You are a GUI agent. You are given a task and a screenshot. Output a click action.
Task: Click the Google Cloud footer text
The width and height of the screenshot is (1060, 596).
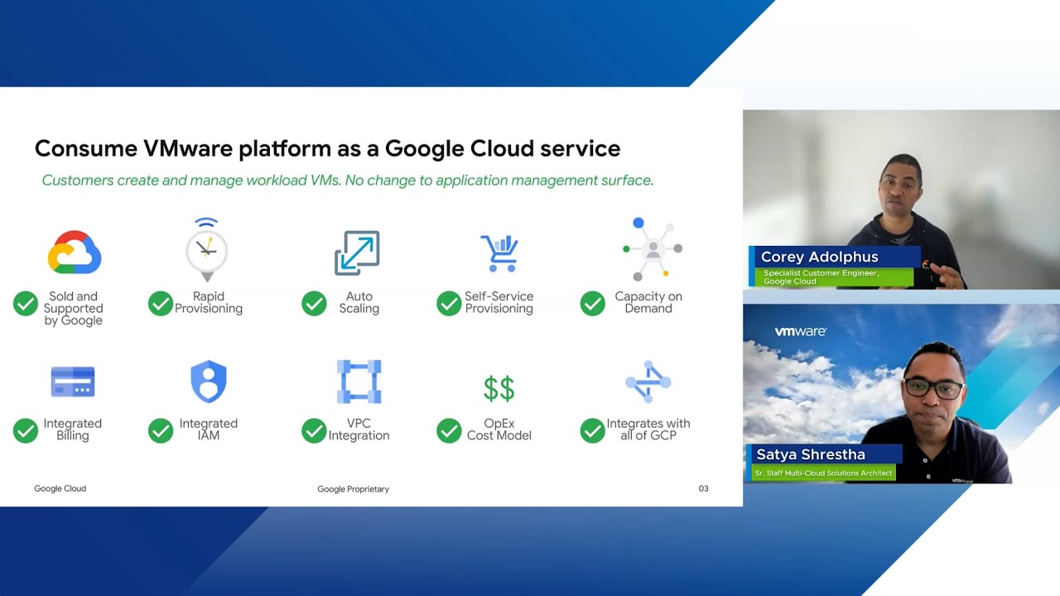(x=60, y=488)
